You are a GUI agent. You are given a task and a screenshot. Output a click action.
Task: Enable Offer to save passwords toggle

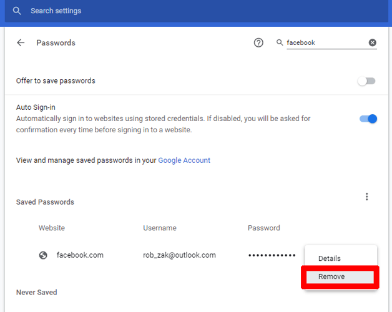(x=366, y=81)
